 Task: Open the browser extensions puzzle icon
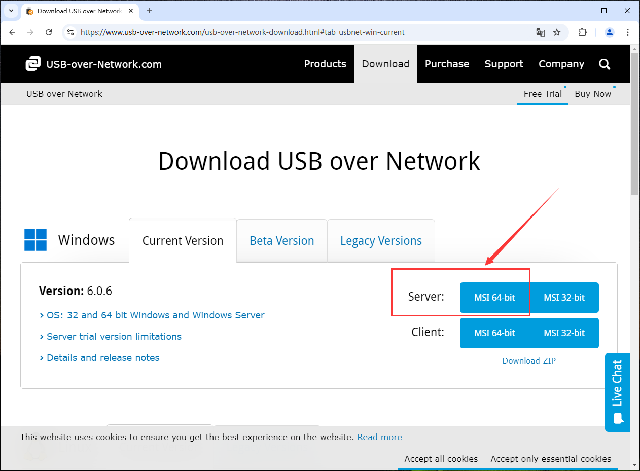coord(582,32)
